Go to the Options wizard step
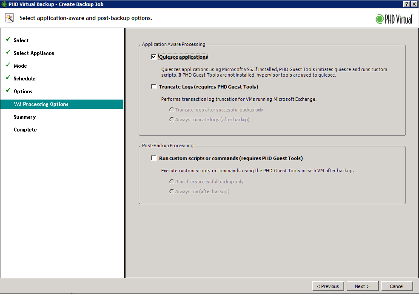This screenshot has height=294, width=419. click(x=23, y=91)
